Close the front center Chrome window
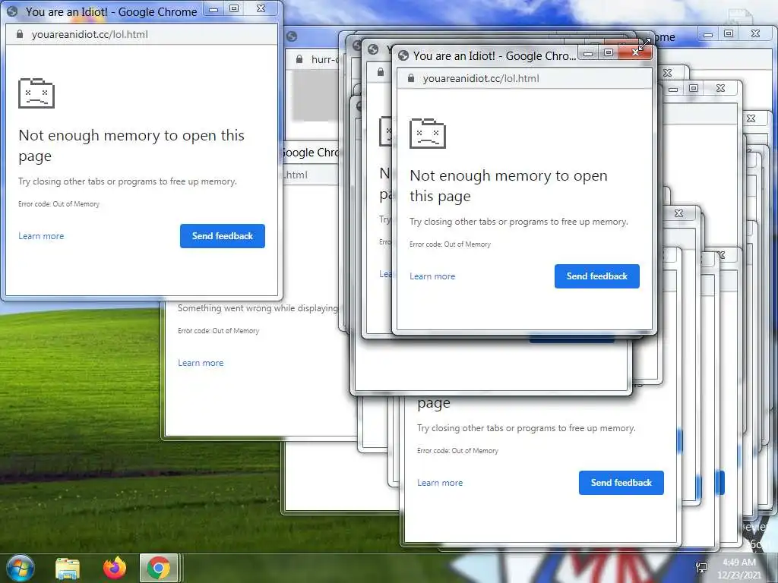This screenshot has width=778, height=583. tap(636, 53)
